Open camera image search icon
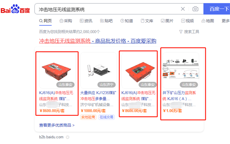 click(x=195, y=9)
